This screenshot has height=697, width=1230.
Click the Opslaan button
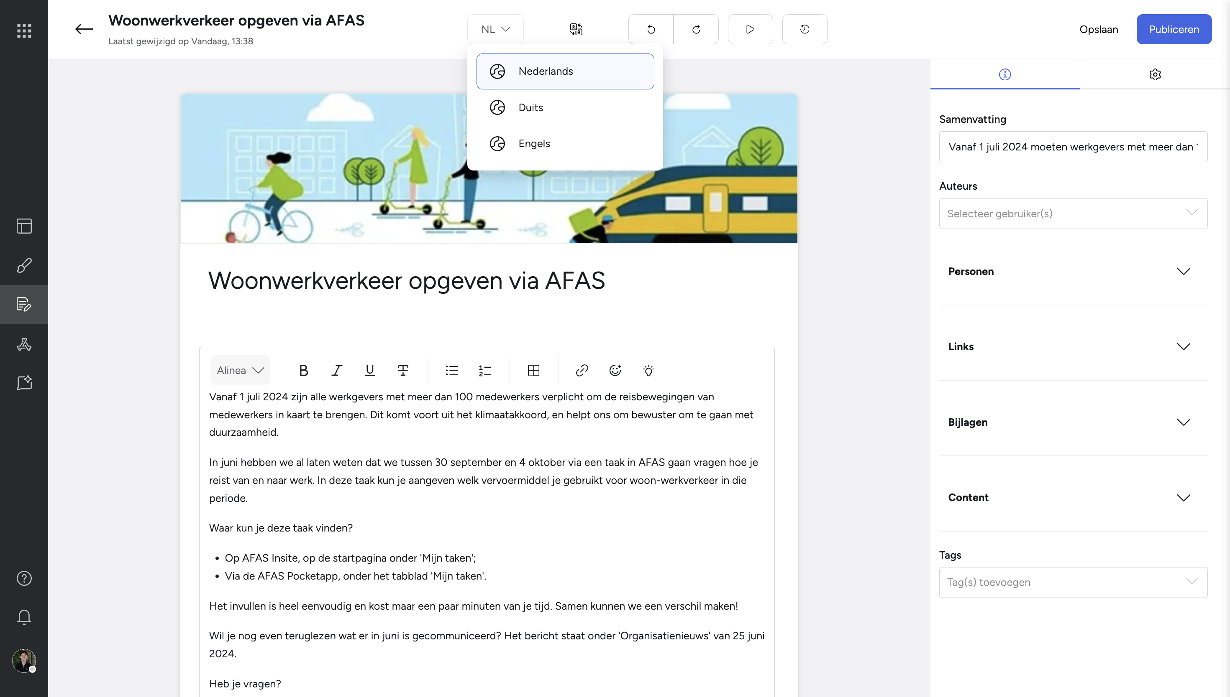coord(1099,29)
